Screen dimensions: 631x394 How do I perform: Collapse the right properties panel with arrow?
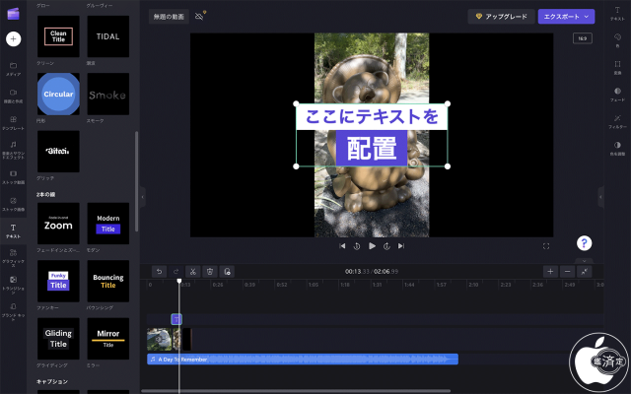pos(600,197)
